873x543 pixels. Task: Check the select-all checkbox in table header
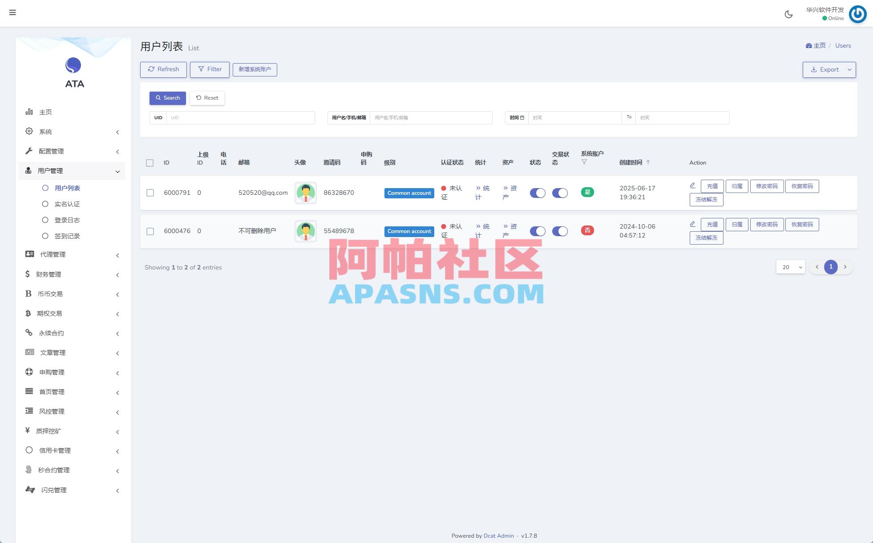[x=150, y=163]
